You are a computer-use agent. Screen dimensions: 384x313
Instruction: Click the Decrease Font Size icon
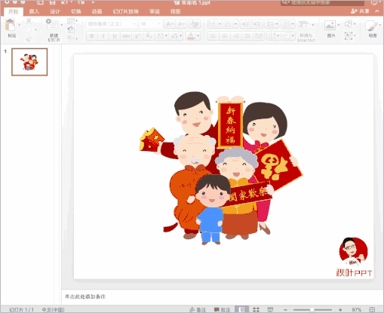point(181,24)
